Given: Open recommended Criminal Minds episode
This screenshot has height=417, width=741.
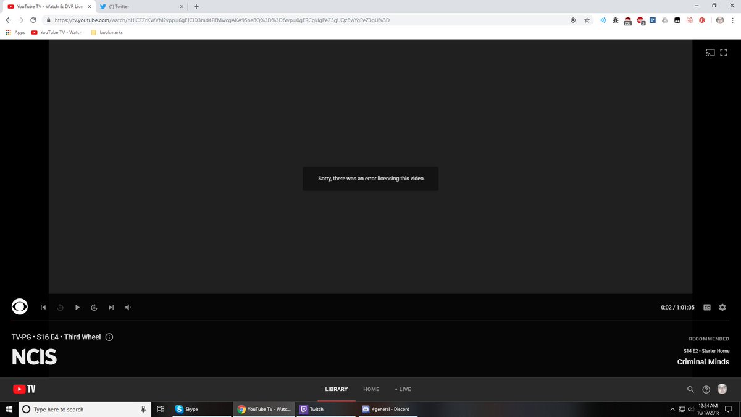Looking at the screenshot, I should click(703, 362).
